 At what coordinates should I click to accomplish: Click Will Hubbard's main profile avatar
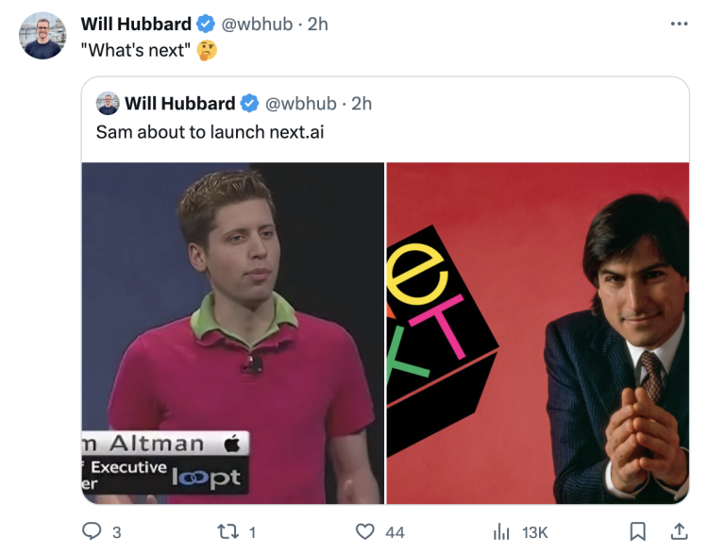click(43, 37)
